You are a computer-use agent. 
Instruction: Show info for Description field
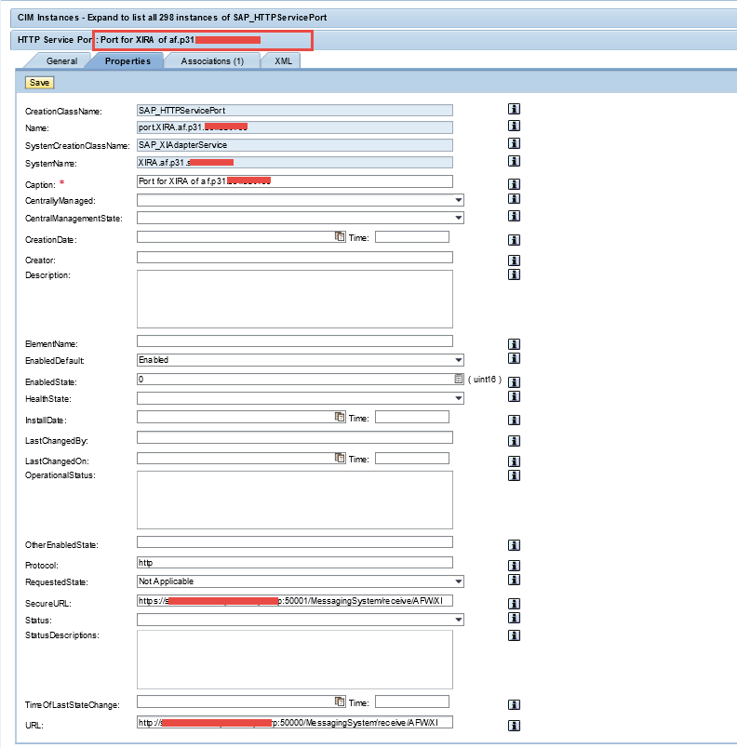pyautogui.click(x=514, y=274)
